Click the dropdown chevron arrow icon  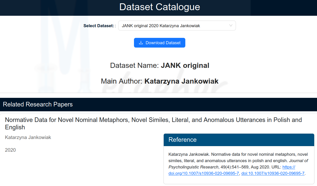click(231, 25)
